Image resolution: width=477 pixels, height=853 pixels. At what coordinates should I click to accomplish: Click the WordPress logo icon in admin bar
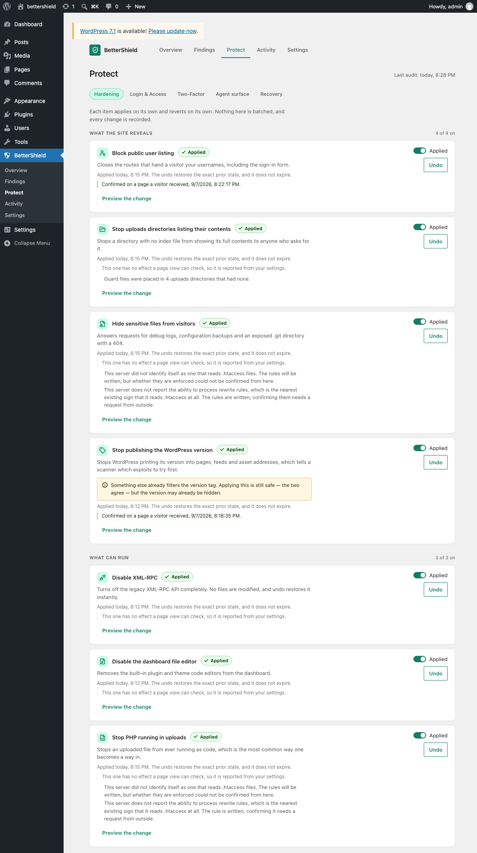[7, 6]
